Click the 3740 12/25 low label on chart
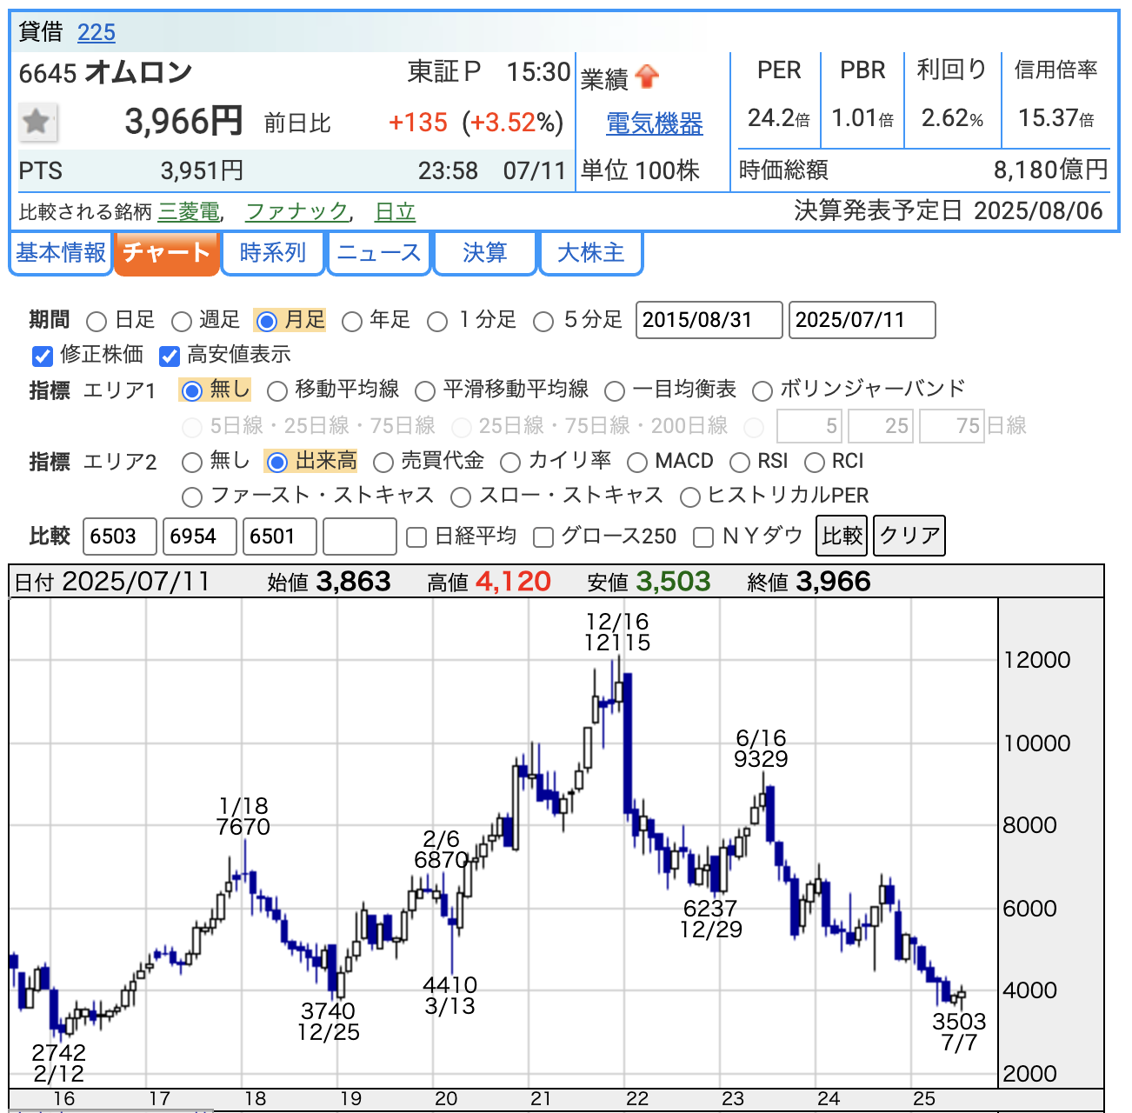Image resolution: width=1132 pixels, height=1113 pixels. point(328,1022)
